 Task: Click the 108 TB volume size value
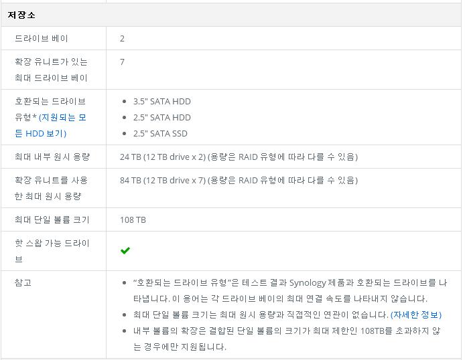[133, 220]
